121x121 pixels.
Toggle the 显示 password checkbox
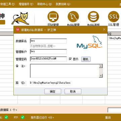coord(70,59)
